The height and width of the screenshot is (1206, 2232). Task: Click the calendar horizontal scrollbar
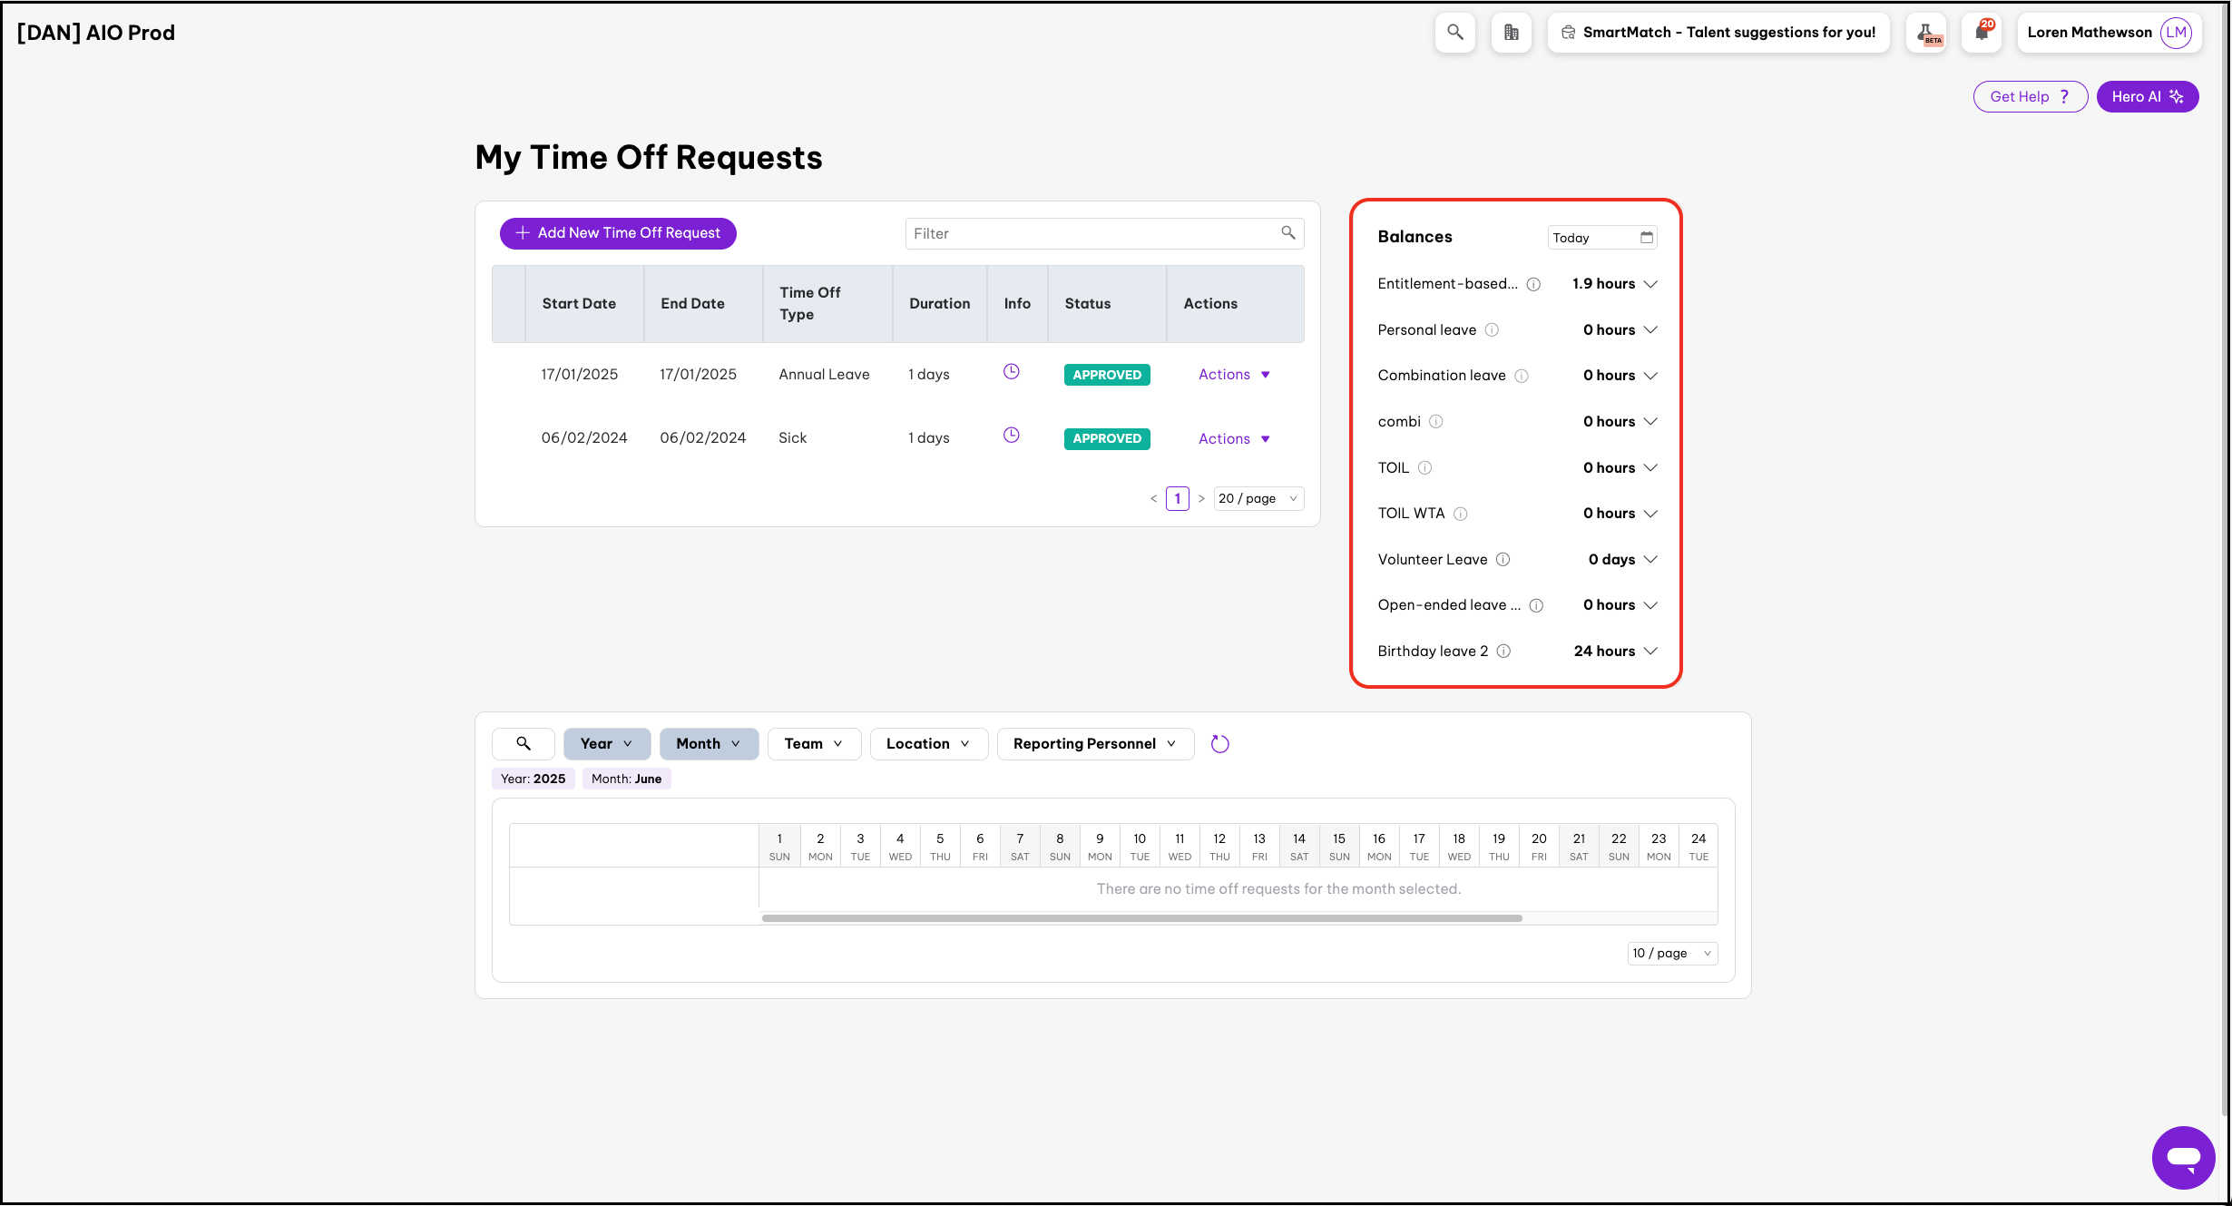point(1141,919)
